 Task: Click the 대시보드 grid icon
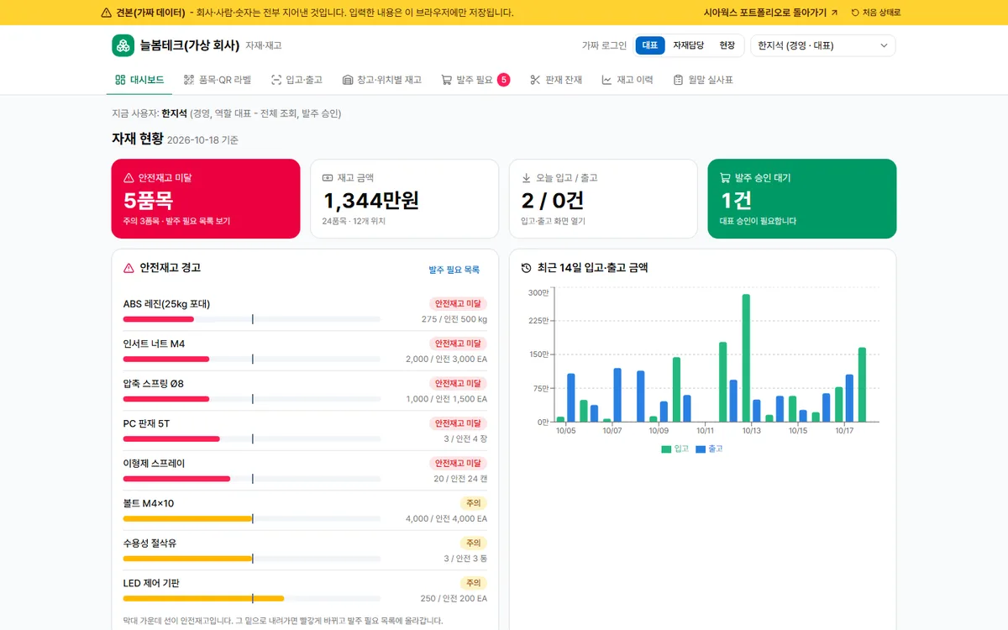(x=120, y=80)
